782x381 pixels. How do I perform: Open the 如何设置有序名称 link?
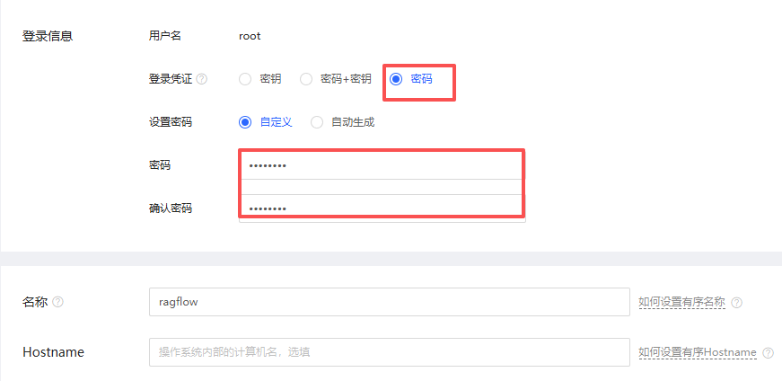pyautogui.click(x=681, y=303)
